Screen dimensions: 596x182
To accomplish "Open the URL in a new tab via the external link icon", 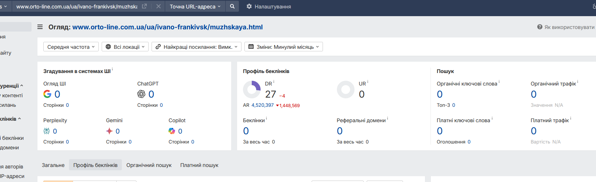I will pos(144,6).
